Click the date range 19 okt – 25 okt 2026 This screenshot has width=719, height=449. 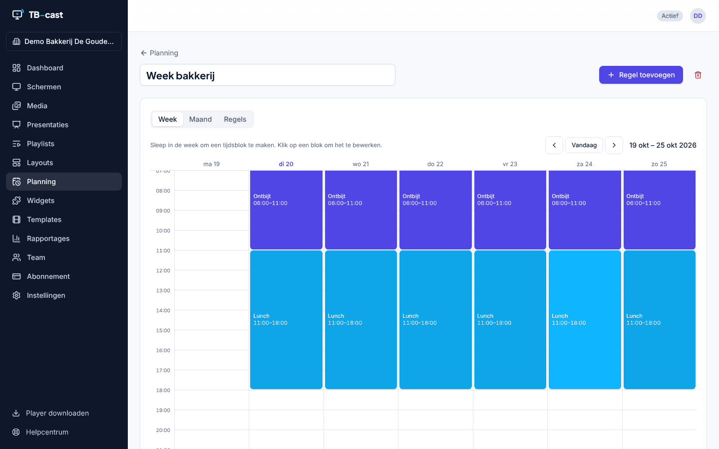coord(663,145)
